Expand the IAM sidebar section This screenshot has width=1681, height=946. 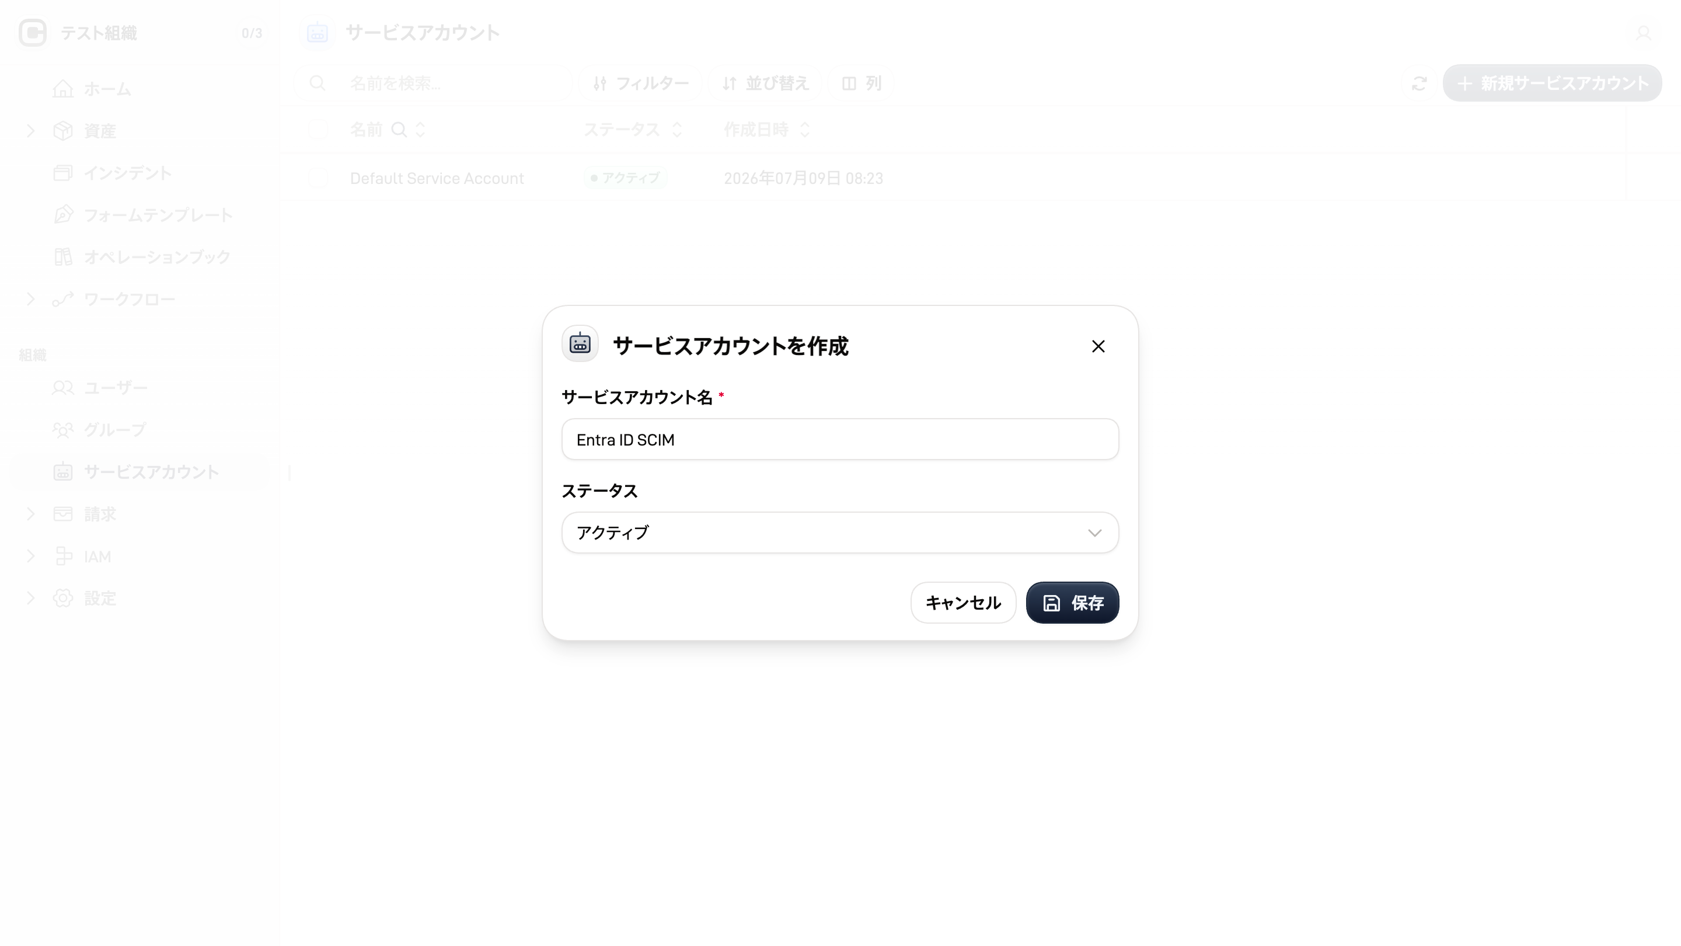pos(30,557)
